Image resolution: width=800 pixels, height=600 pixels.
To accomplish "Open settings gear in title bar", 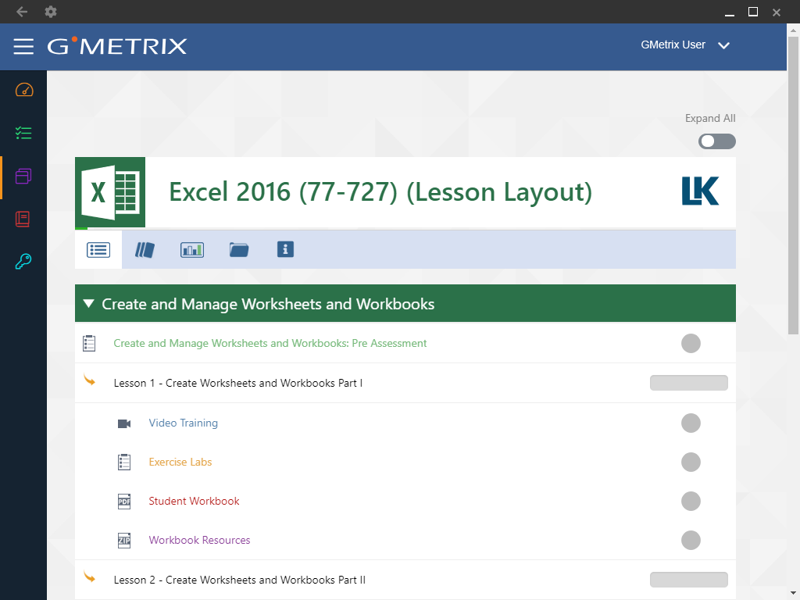I will 51,11.
